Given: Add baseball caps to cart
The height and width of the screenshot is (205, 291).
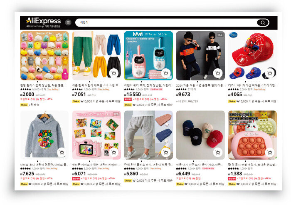Looking at the screenshot, I should click(x=218, y=152).
